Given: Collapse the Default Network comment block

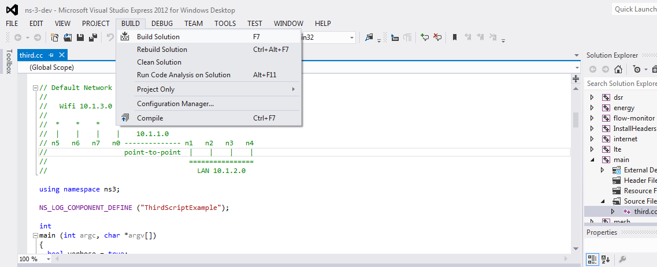Looking at the screenshot, I should [35, 88].
